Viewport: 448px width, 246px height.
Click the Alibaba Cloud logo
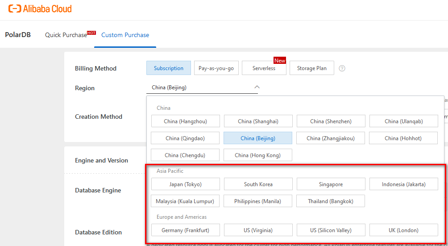click(x=40, y=9)
